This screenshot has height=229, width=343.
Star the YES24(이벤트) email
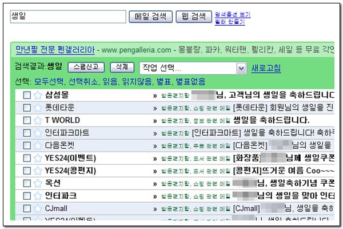(x=38, y=158)
